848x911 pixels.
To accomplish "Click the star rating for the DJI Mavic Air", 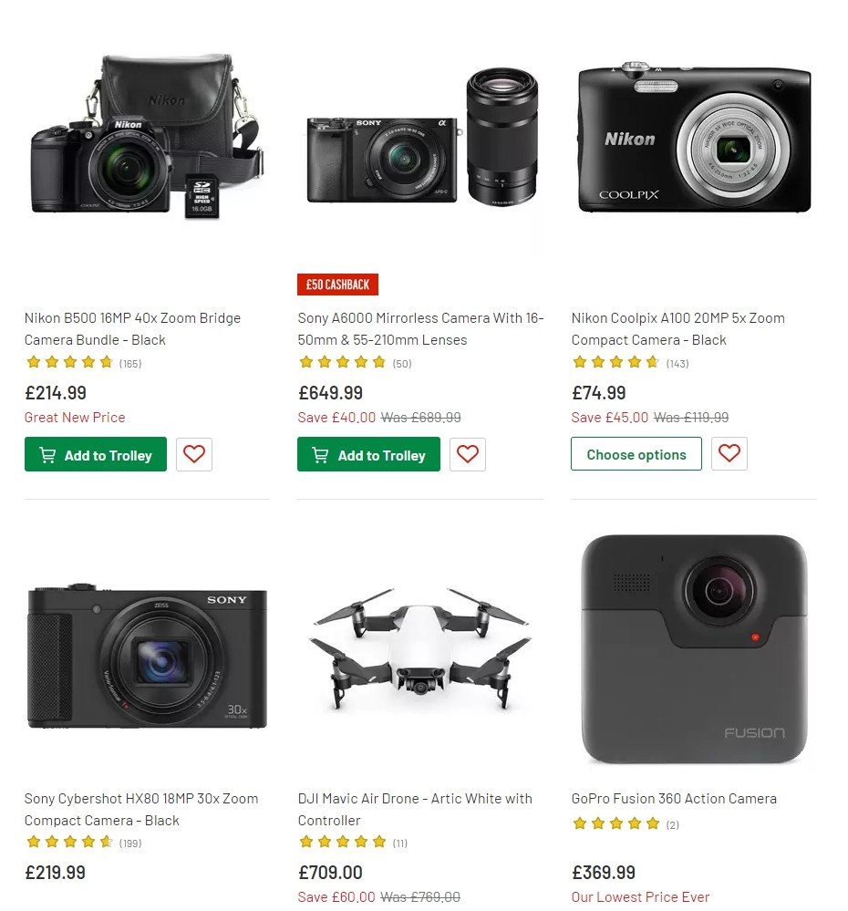I will 344,842.
